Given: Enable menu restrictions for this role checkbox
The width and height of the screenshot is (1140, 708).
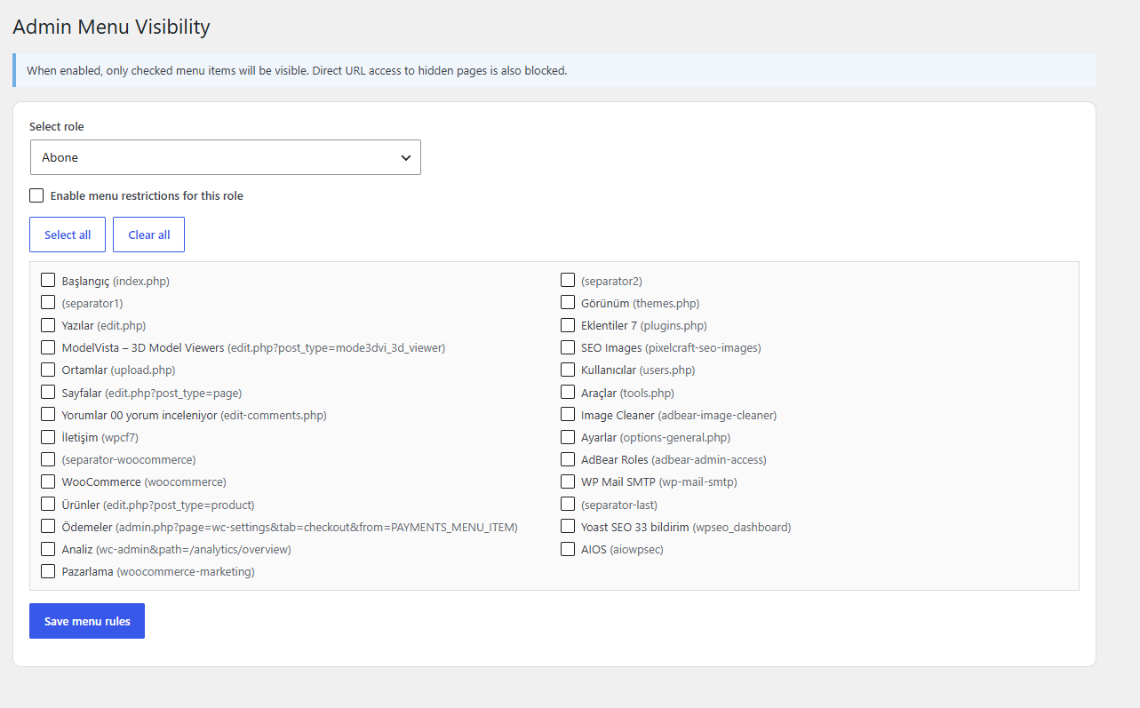Looking at the screenshot, I should click(x=36, y=195).
